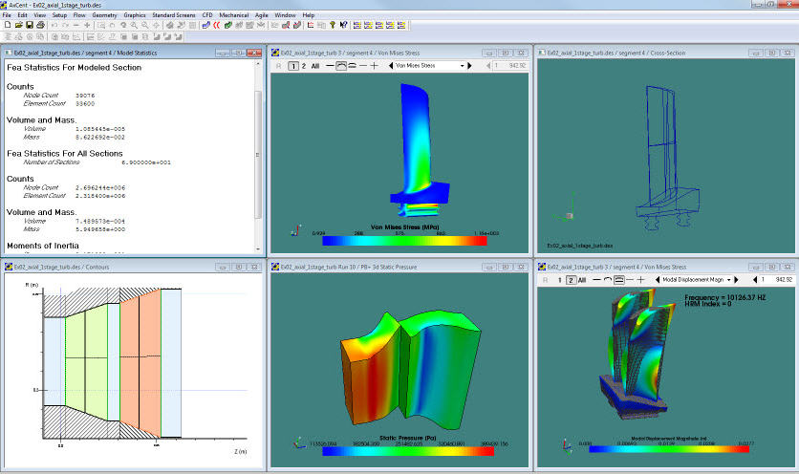Go to previous result left of Modal Displacement dropdown
The height and width of the screenshot is (474, 799).
(x=658, y=280)
